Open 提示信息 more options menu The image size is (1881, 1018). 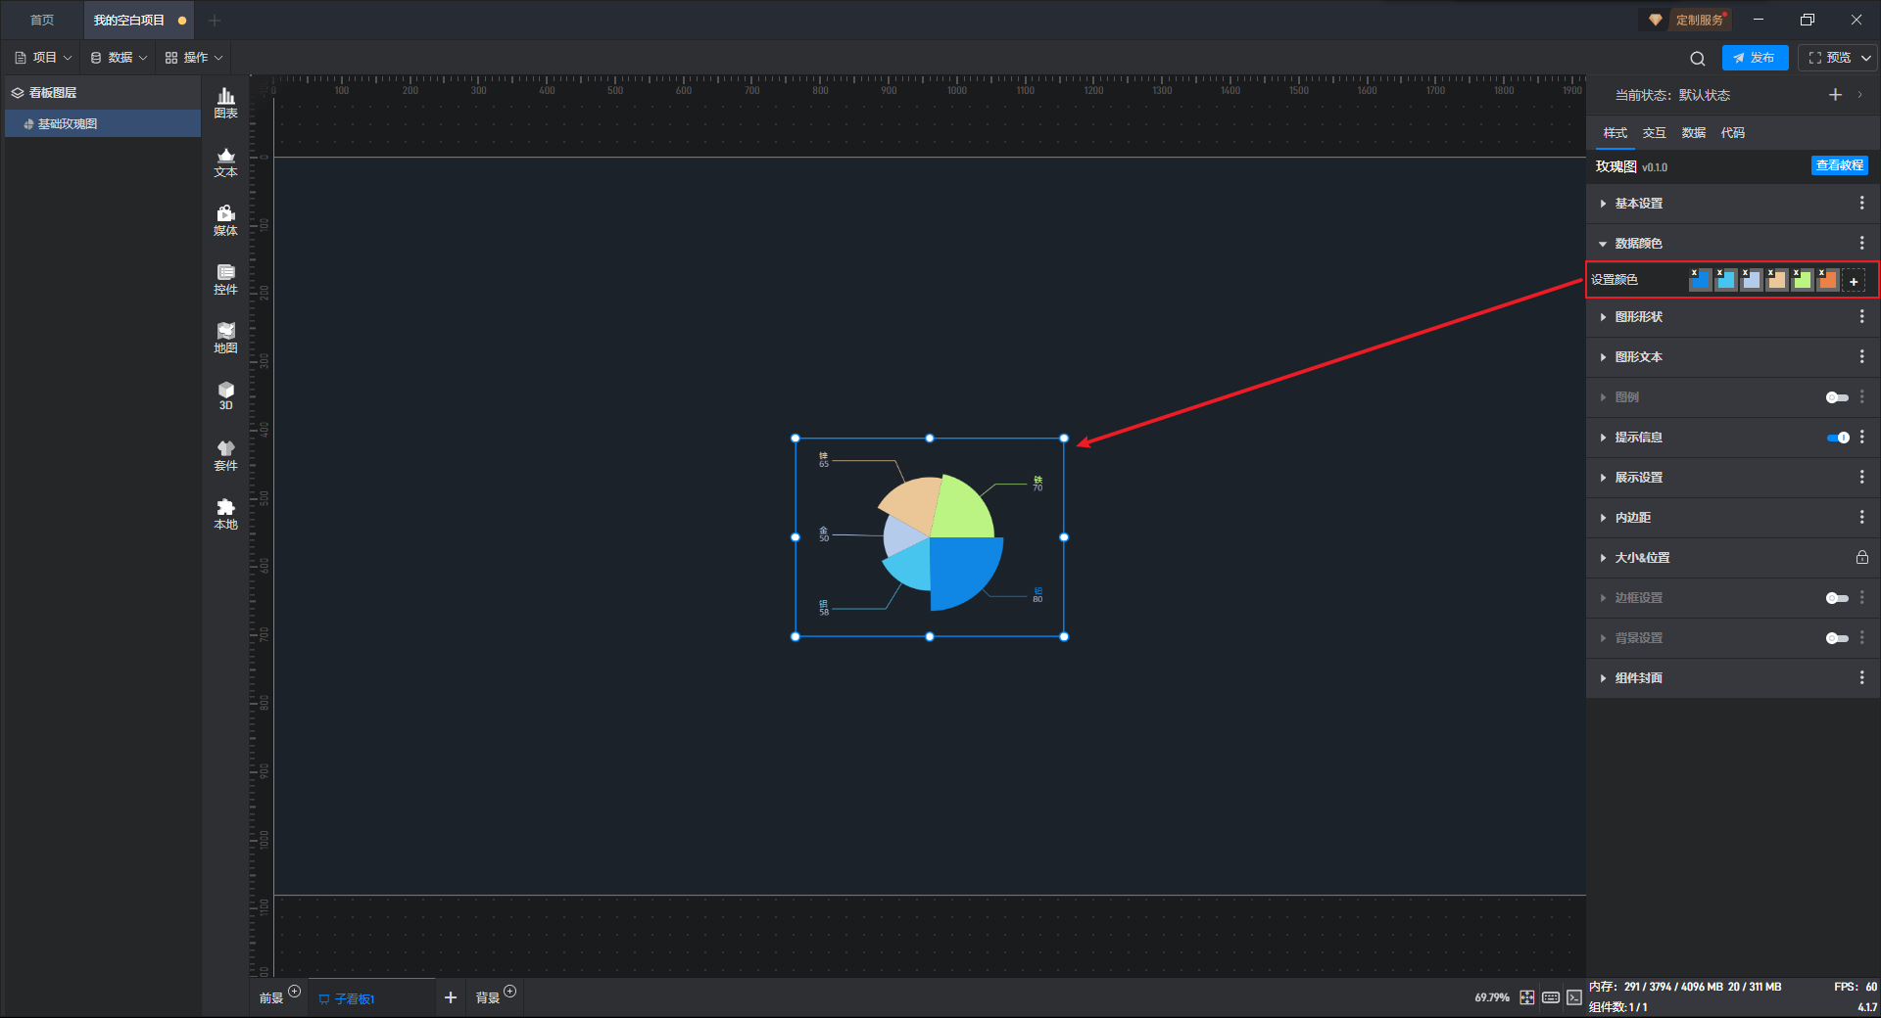point(1862,437)
